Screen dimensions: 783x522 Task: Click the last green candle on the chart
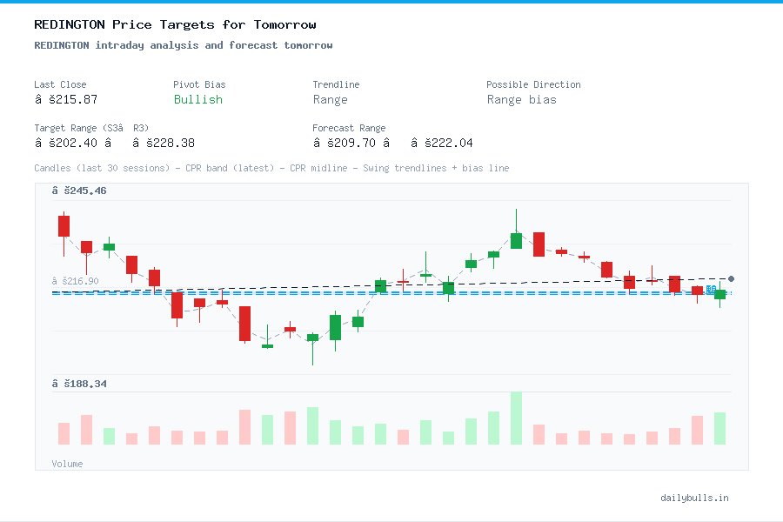pyautogui.click(x=720, y=294)
